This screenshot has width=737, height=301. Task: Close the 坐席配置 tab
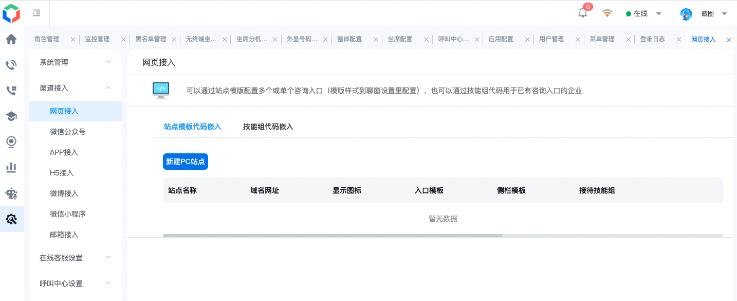(x=426, y=39)
